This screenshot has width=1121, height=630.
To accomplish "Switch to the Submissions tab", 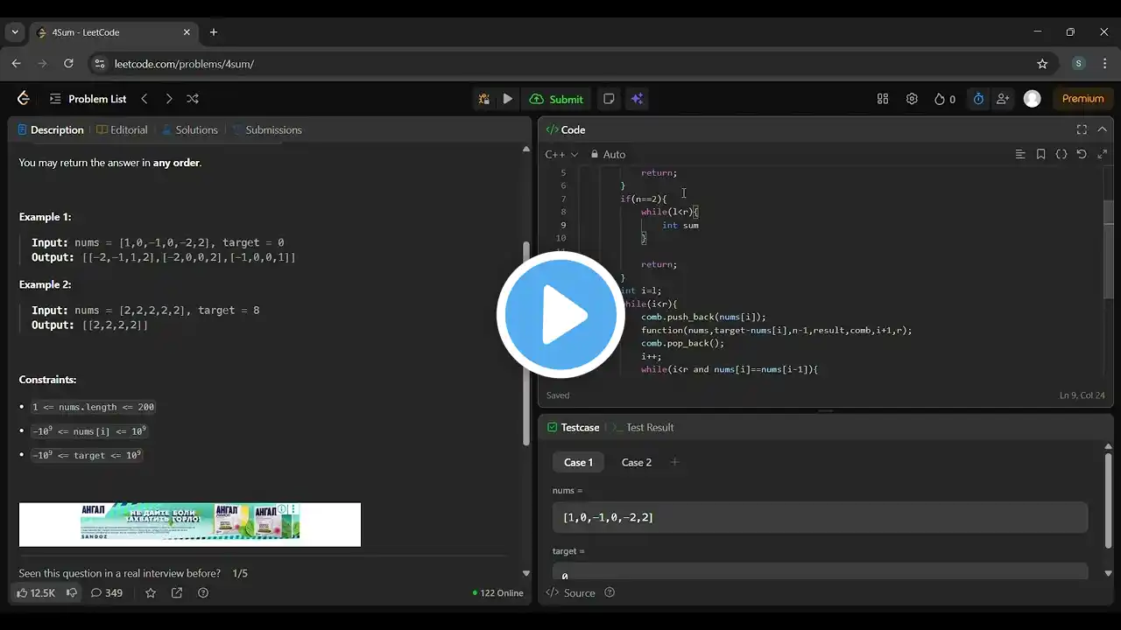I will (267, 129).
